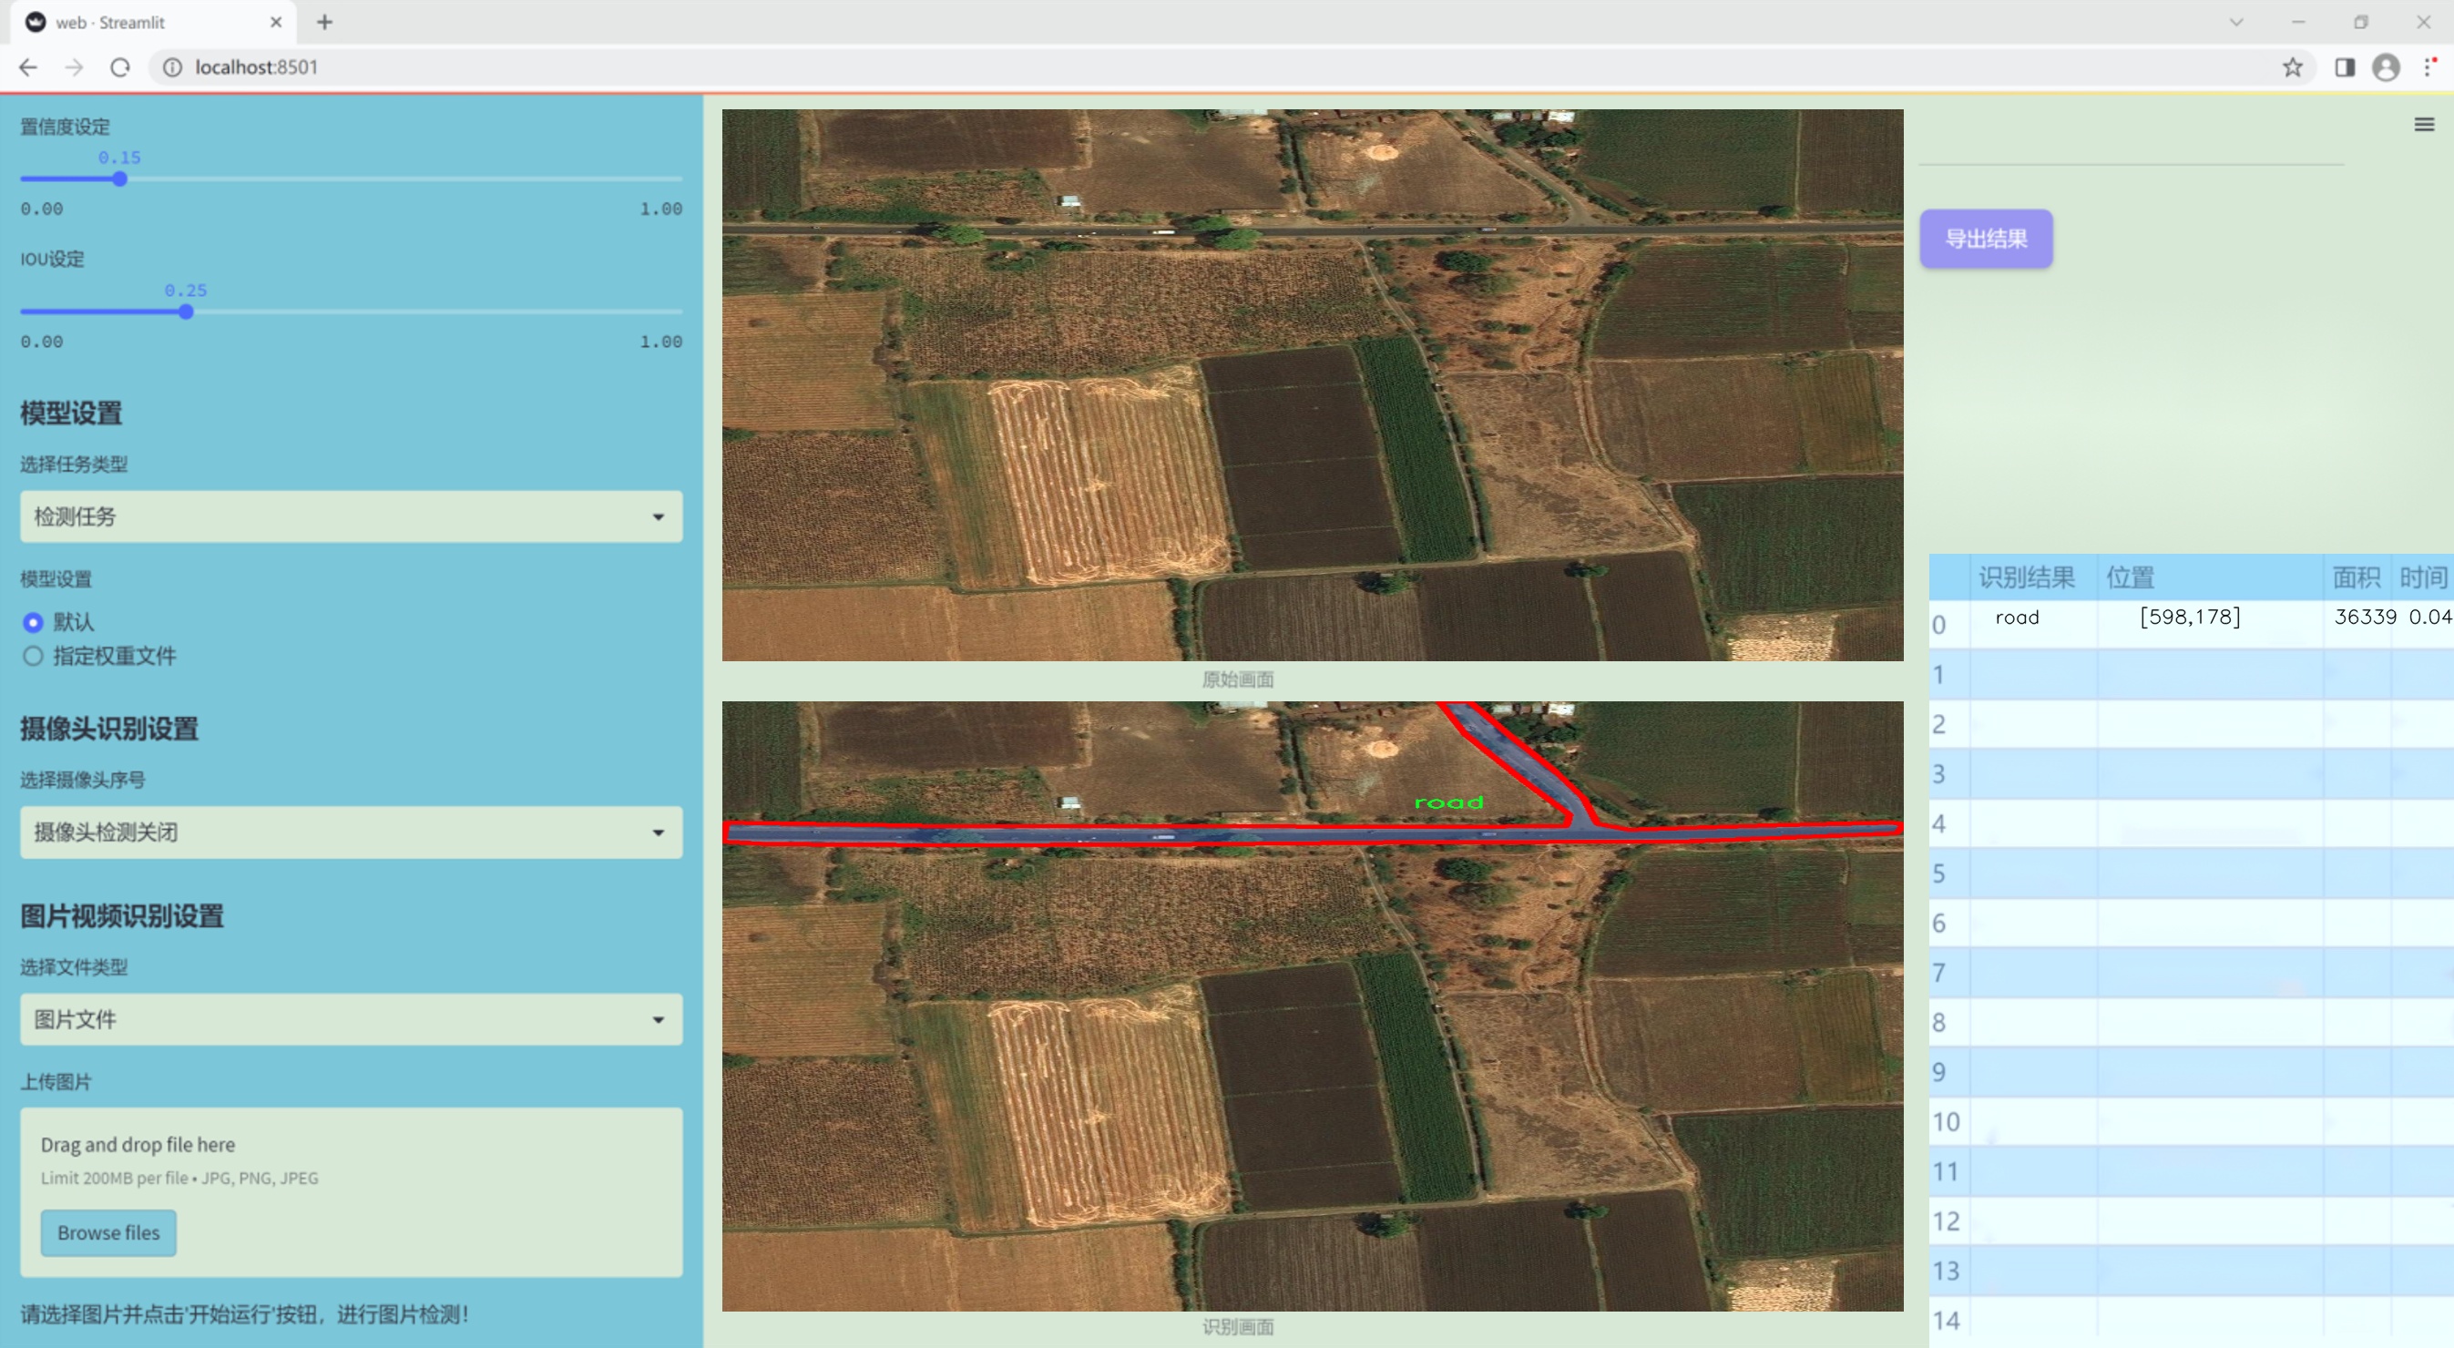The width and height of the screenshot is (2454, 1348).
Task: Click the site information icon
Action: tap(172, 67)
